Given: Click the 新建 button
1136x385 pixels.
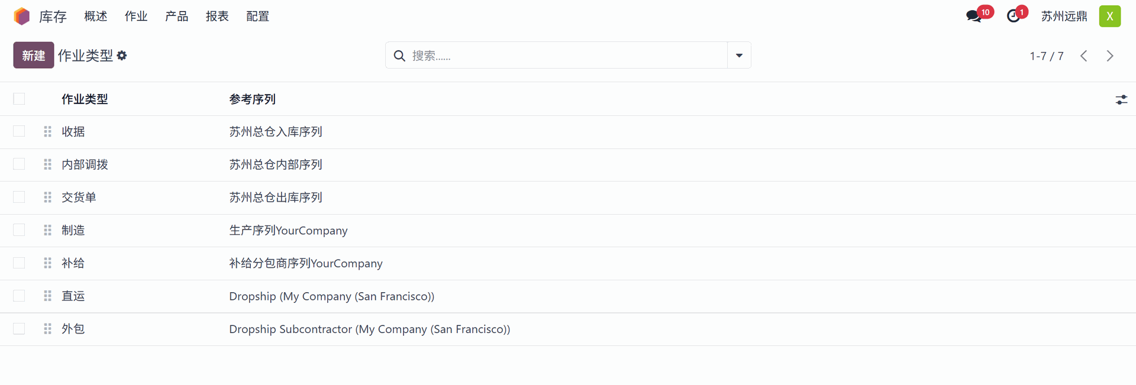Looking at the screenshot, I should [x=34, y=56].
